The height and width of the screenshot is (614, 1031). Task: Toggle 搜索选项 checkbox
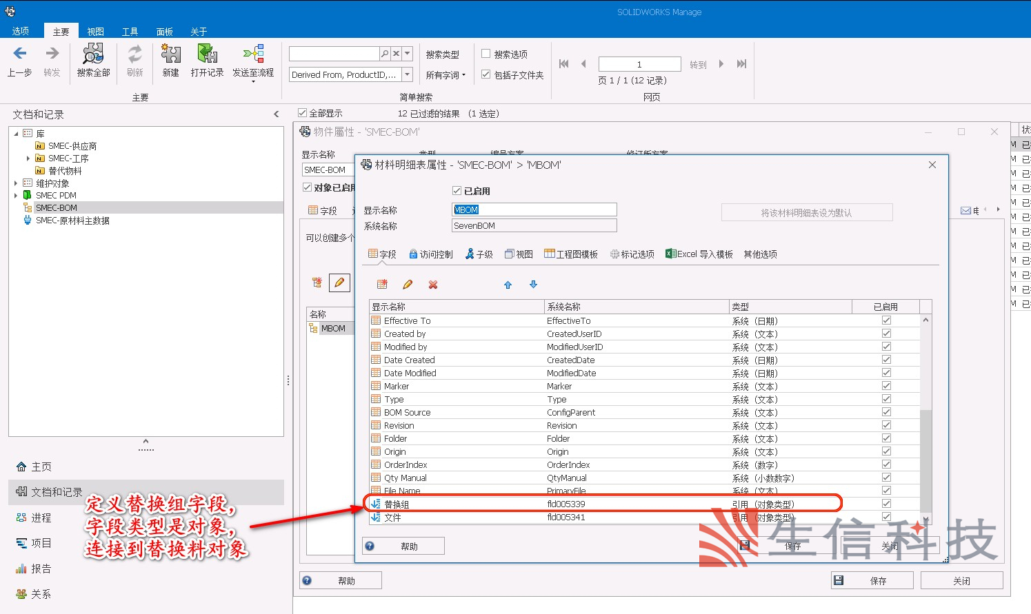pyautogui.click(x=486, y=54)
